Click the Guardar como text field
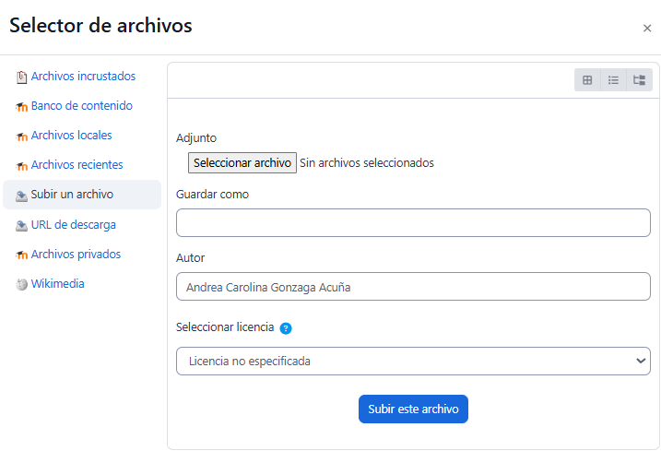Image resolution: width=661 pixels, height=451 pixels. coord(413,222)
